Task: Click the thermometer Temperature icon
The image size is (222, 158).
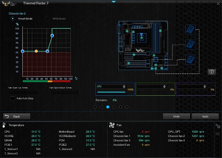Action: [4, 125]
